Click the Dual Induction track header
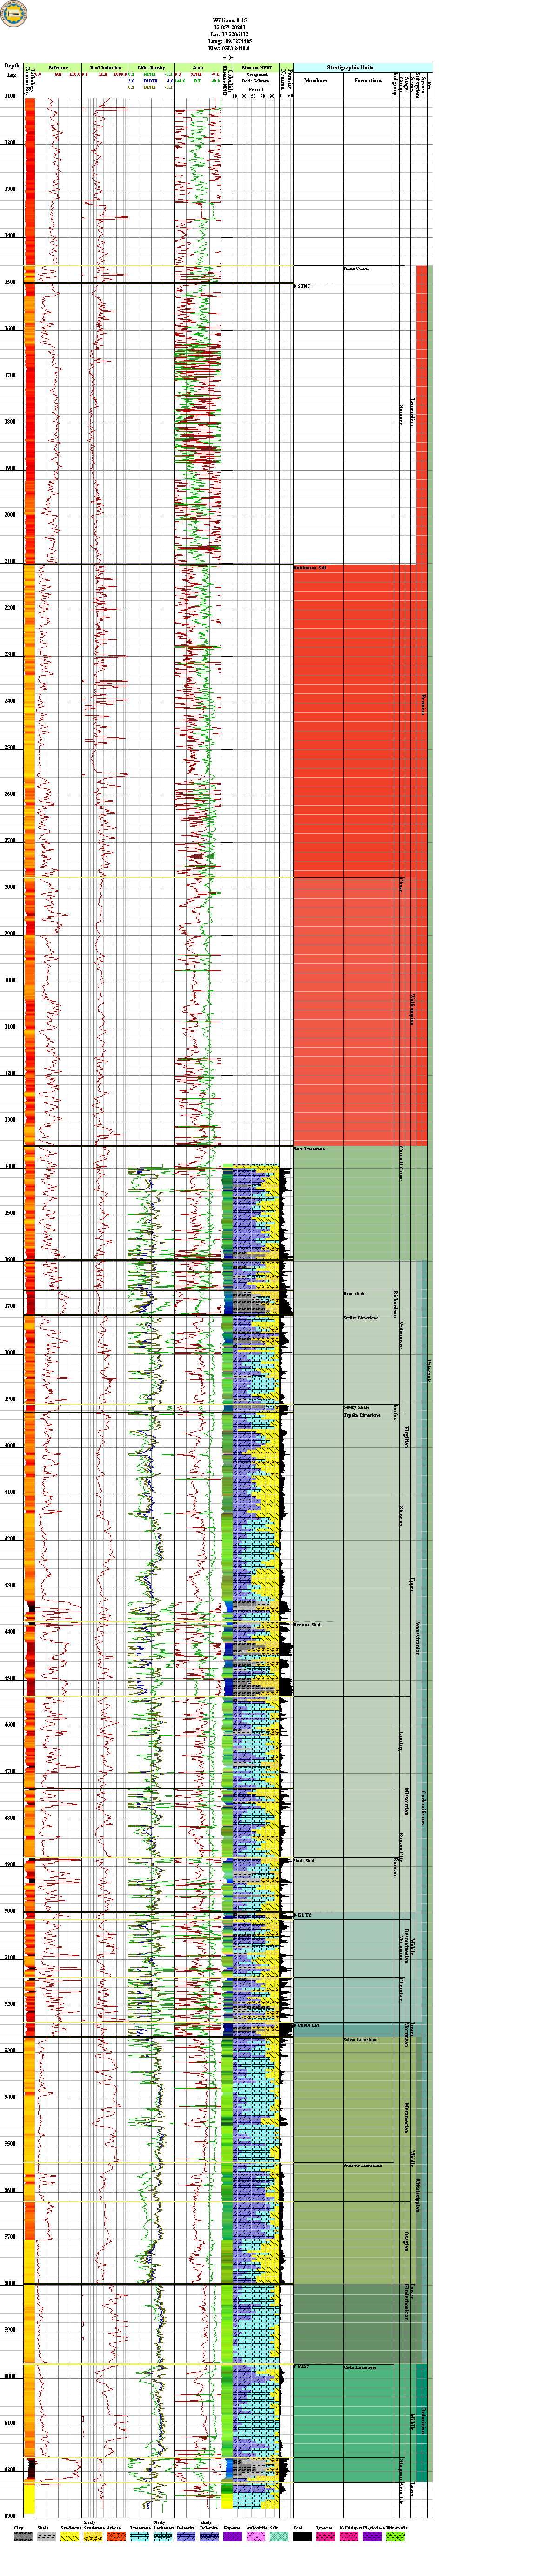 click(105, 68)
